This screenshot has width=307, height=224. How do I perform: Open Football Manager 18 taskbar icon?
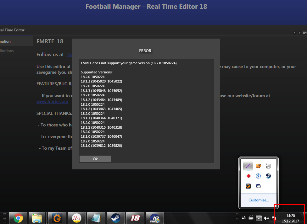[x=135, y=218]
